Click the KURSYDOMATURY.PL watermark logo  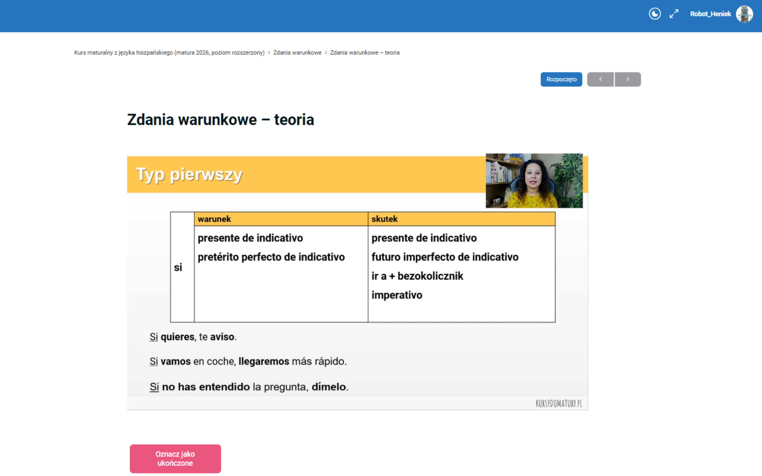(x=559, y=404)
